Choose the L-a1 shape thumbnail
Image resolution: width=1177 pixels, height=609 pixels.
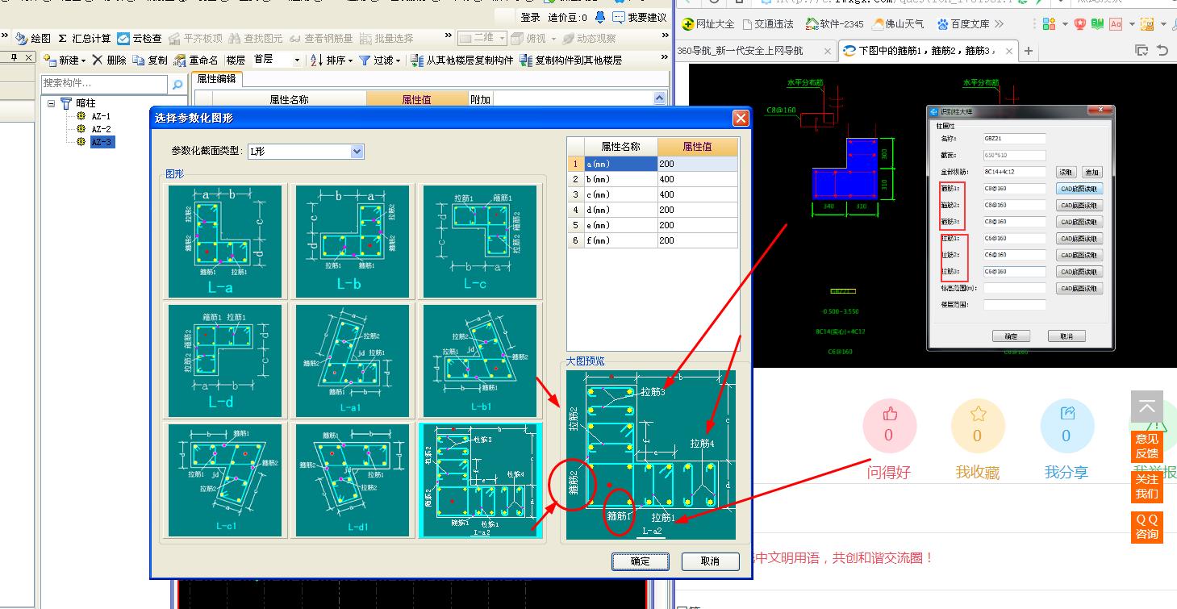pyautogui.click(x=353, y=361)
